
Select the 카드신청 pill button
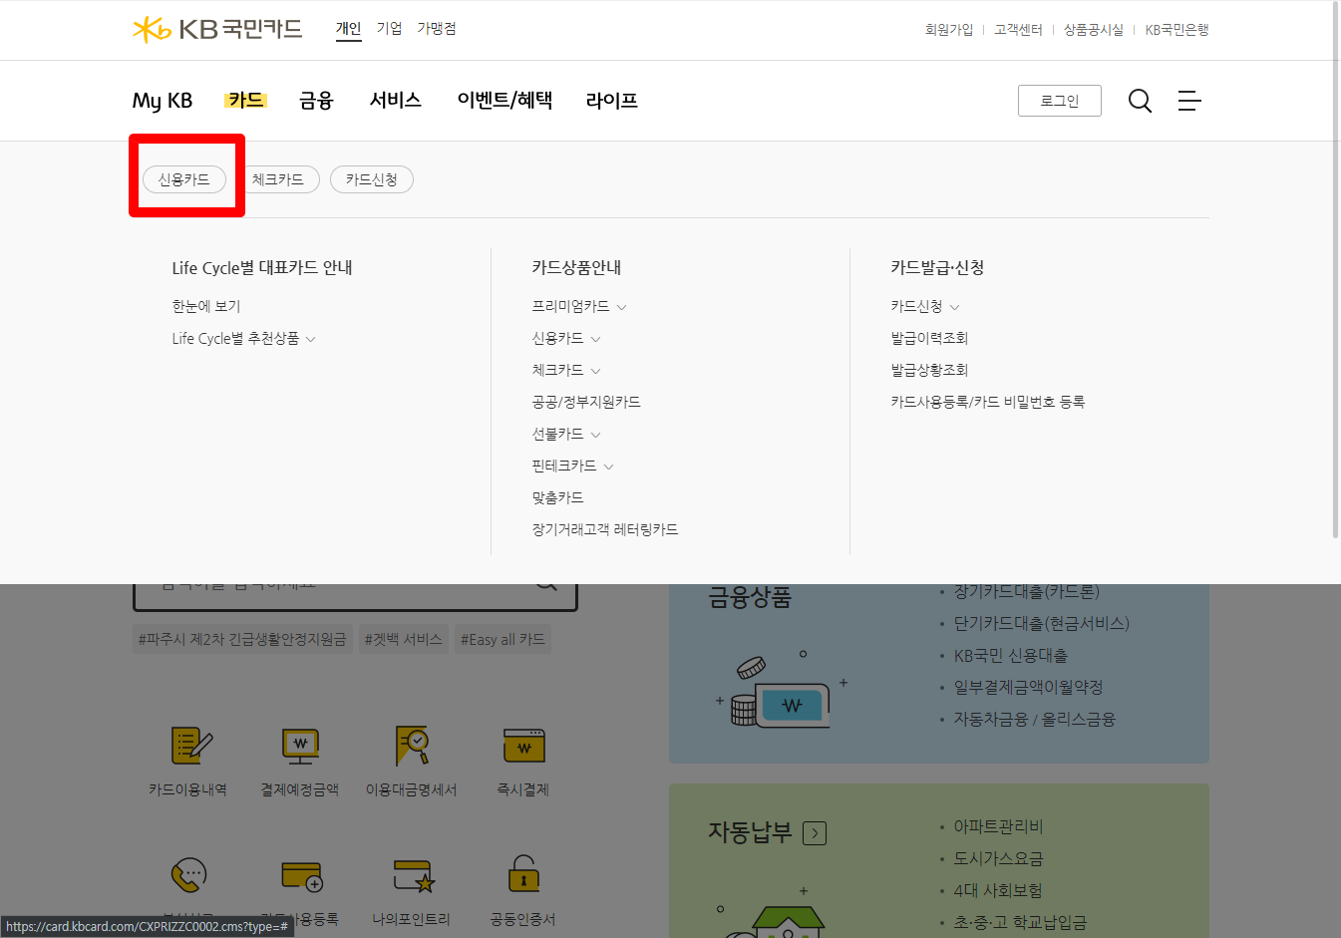(x=372, y=179)
